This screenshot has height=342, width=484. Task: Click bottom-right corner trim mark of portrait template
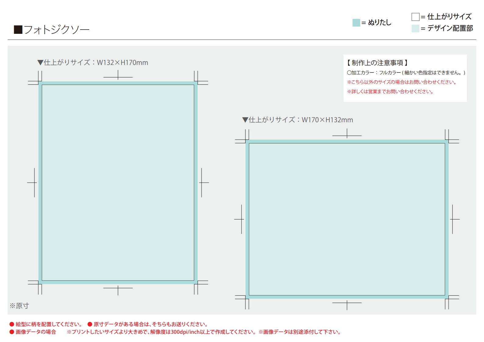[x=201, y=287]
